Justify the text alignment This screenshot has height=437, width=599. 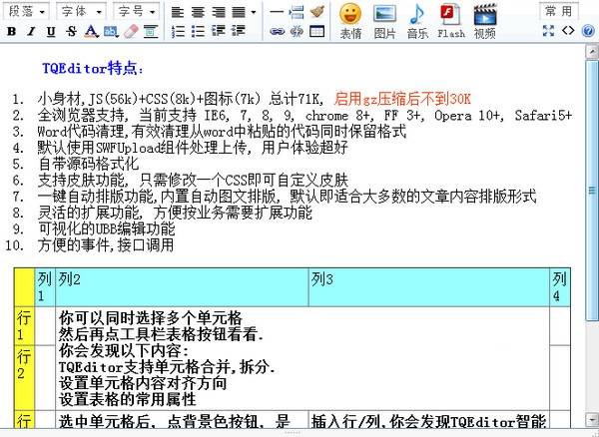[x=240, y=12]
